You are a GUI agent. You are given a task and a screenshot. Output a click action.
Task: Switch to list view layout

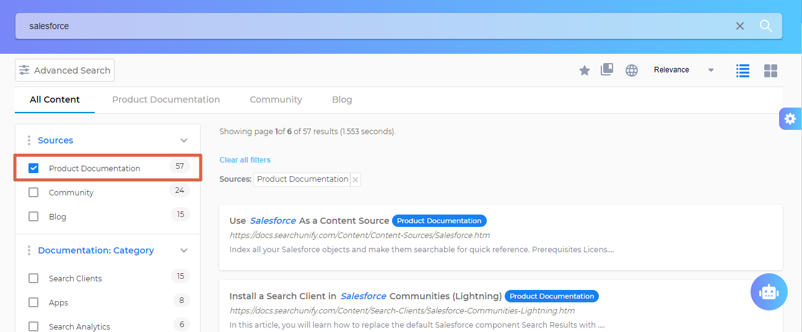point(743,70)
